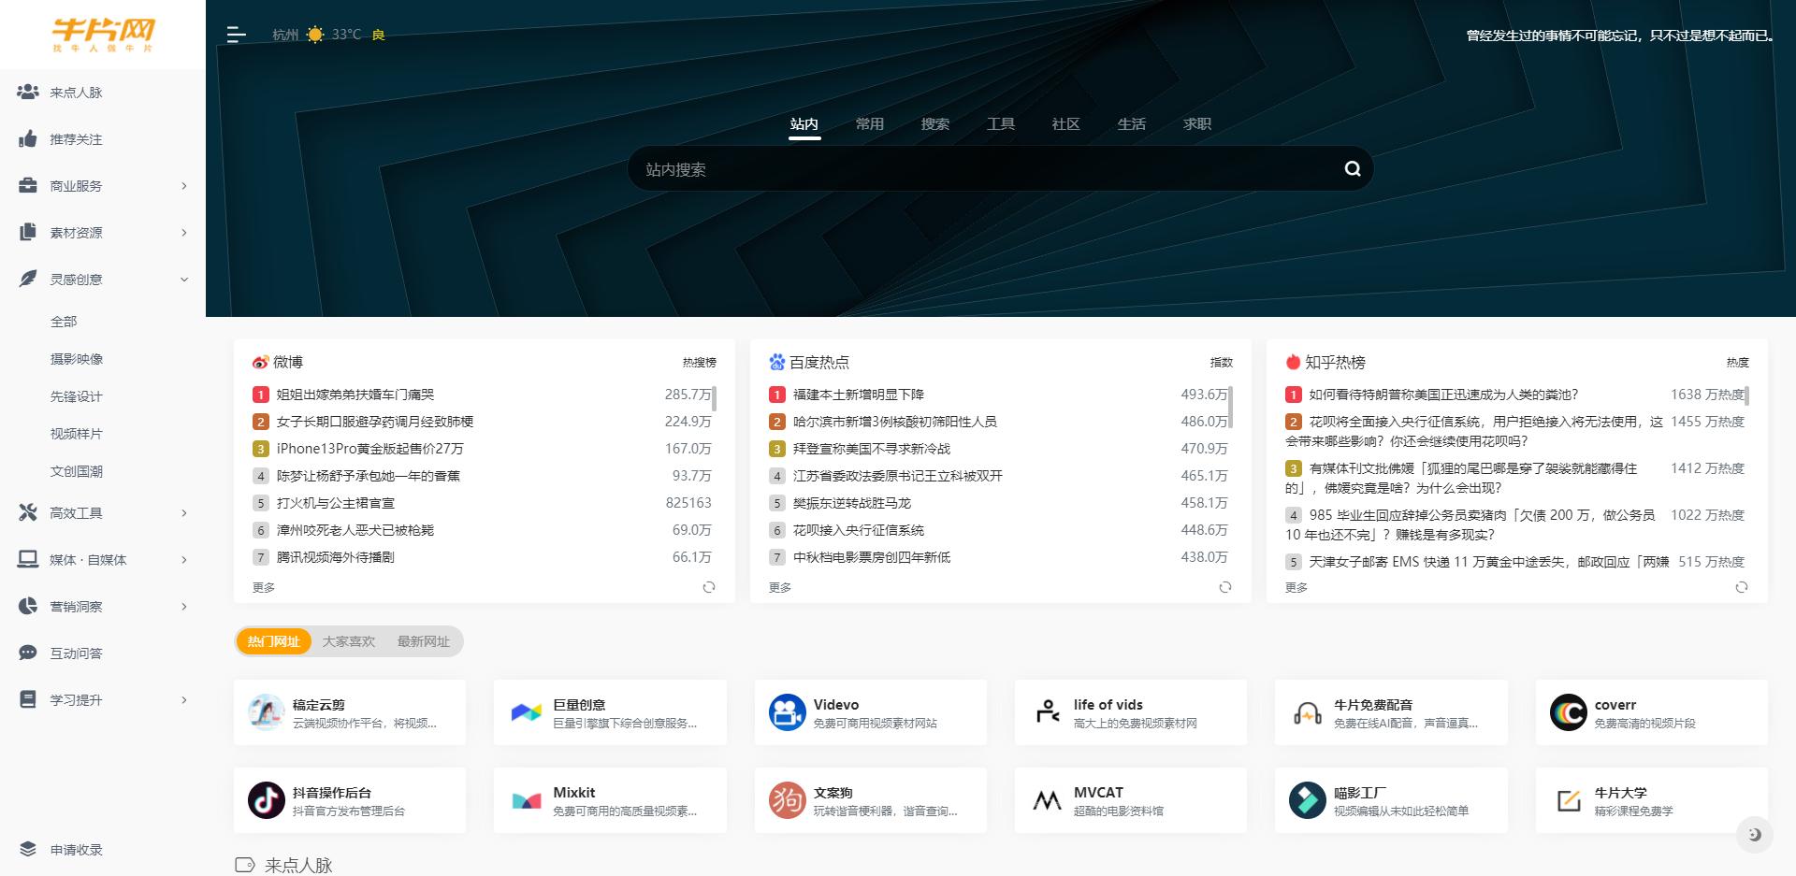1796x876 pixels.
Task: Click the 推荐关注 thumbs-up icon
Action: click(x=27, y=138)
